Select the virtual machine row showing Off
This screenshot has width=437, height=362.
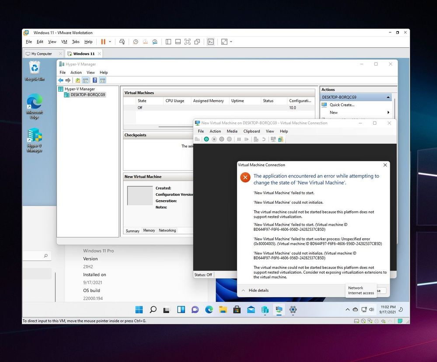pos(219,108)
